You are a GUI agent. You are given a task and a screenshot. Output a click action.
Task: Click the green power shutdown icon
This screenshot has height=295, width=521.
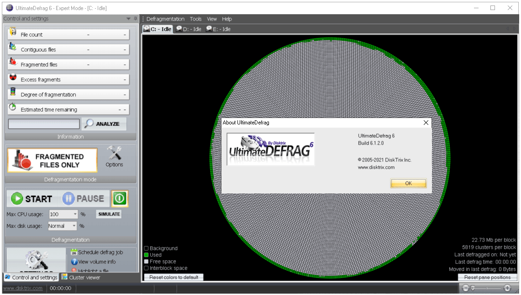coord(120,199)
